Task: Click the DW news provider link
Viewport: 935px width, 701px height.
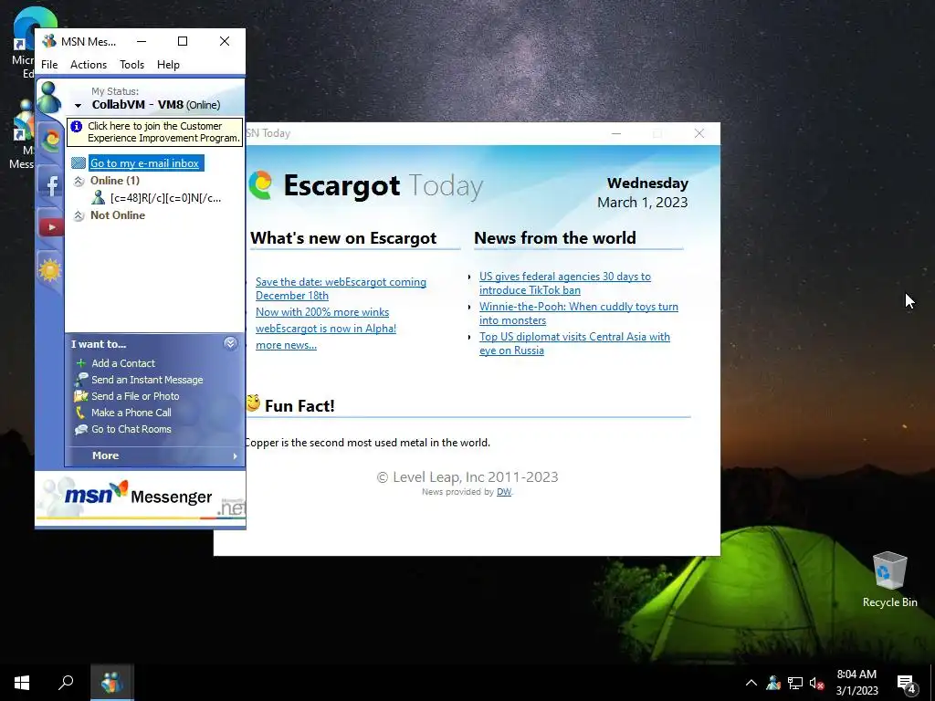Action: [504, 492]
